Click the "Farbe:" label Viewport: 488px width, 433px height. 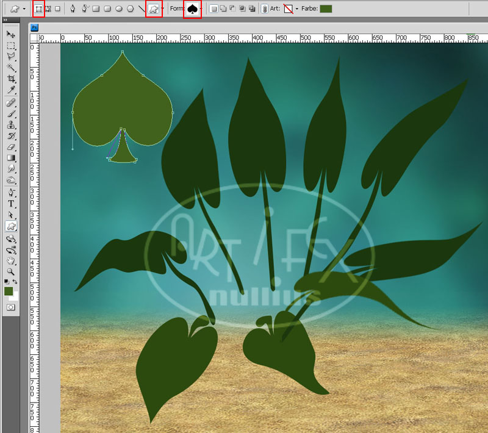[x=309, y=9]
